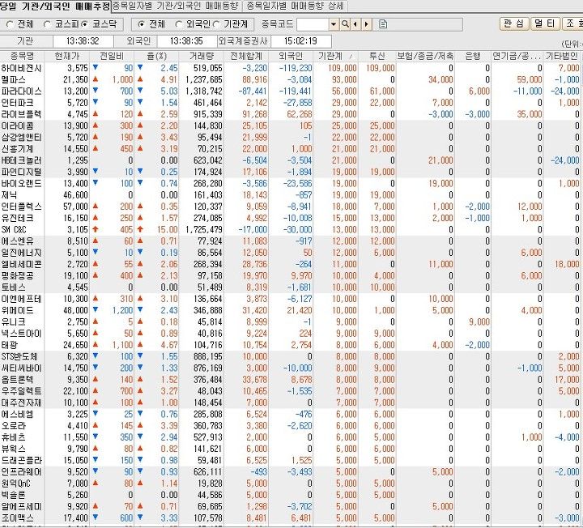Sort by 전체합계 column header

coord(246,56)
